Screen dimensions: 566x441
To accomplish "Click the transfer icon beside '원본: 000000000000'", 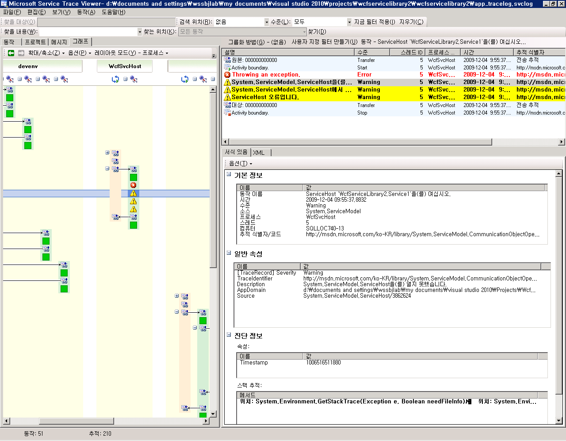I will tap(227, 60).
